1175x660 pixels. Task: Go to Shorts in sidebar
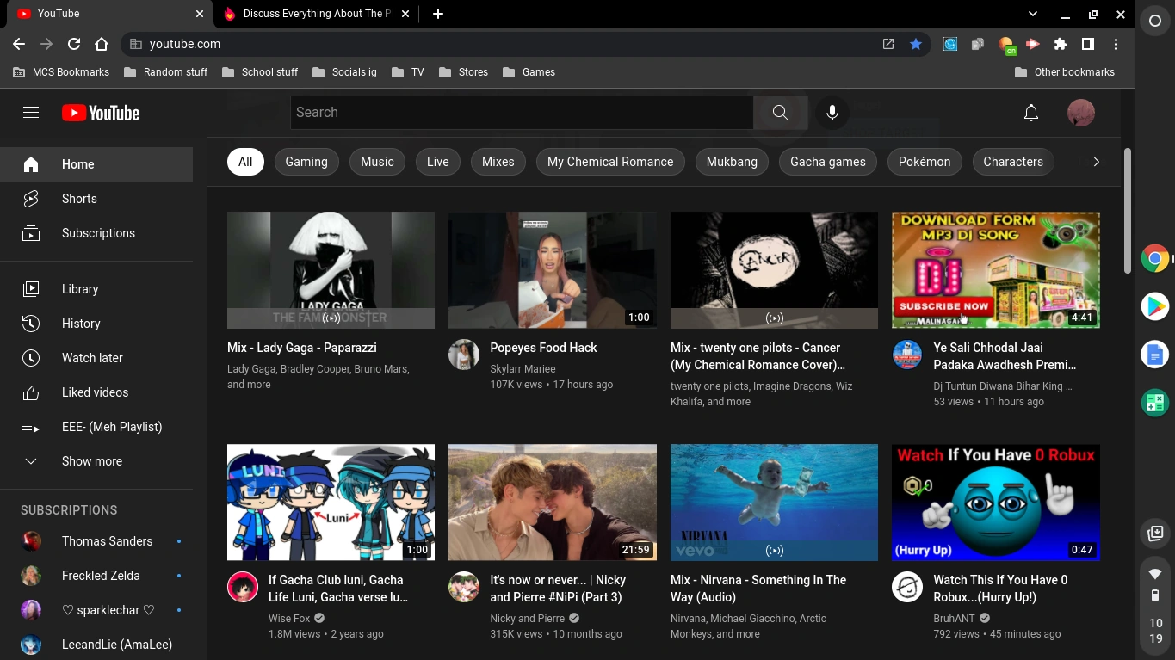[79, 199]
